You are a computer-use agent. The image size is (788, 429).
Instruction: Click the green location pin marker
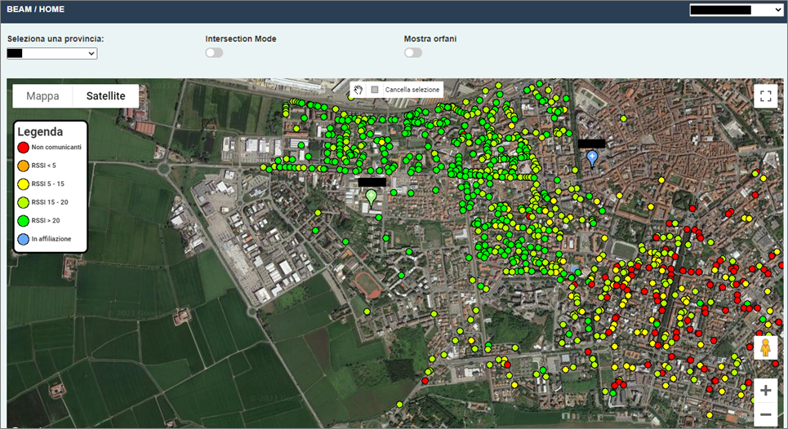click(x=372, y=197)
